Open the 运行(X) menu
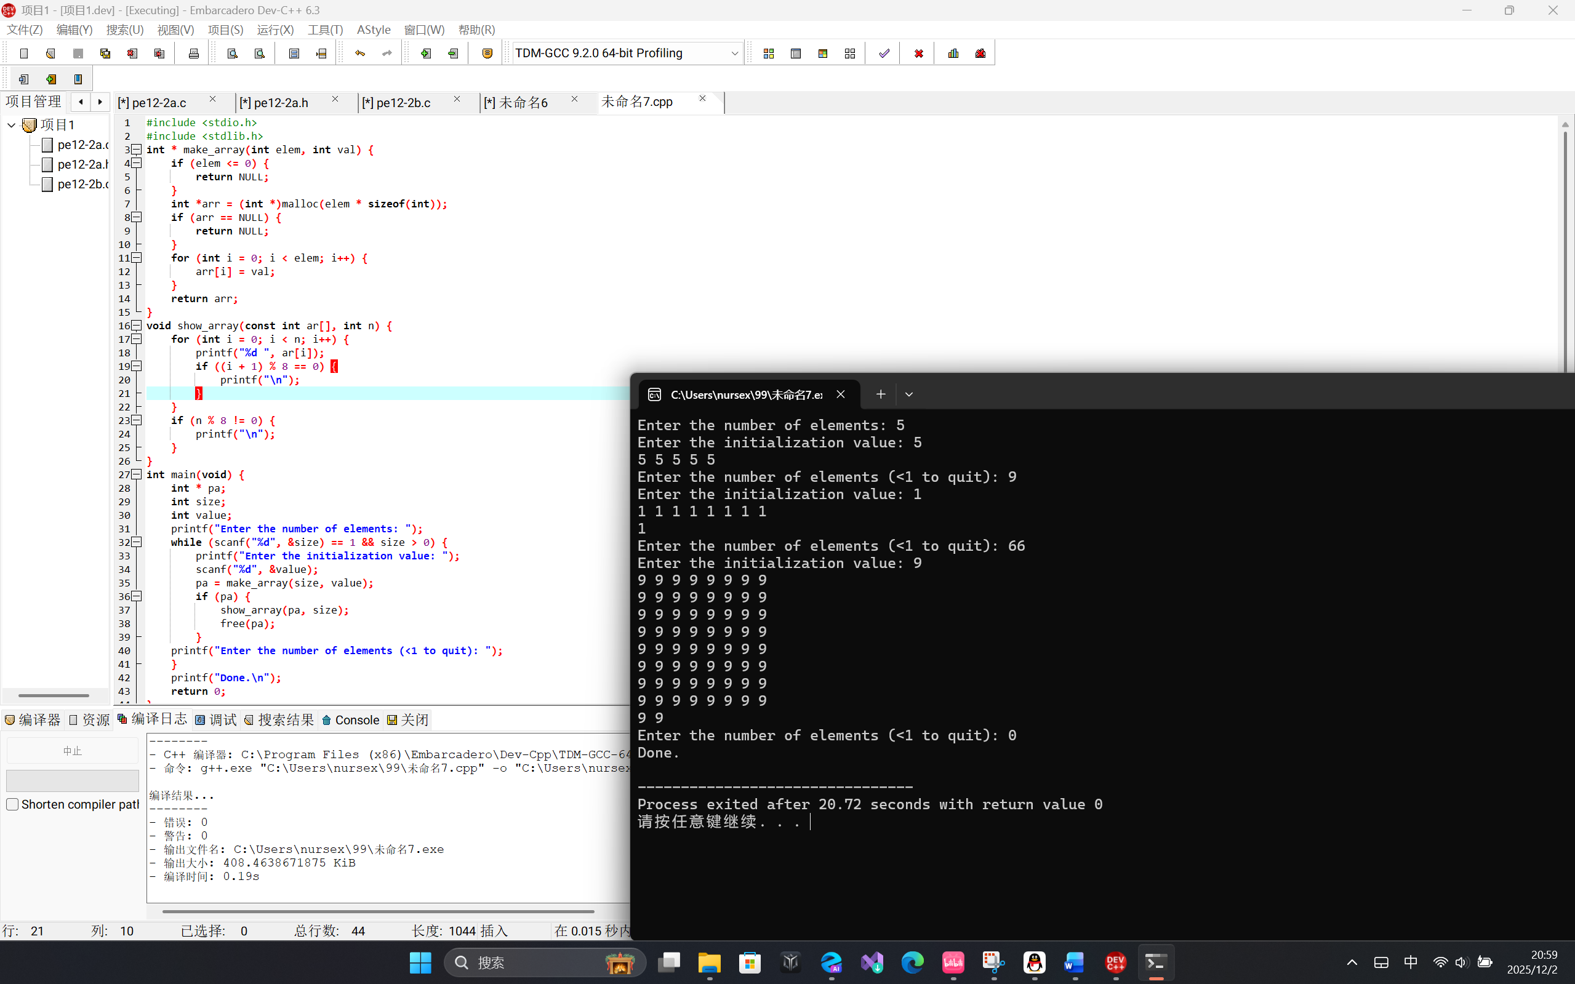This screenshot has width=1575, height=984. [275, 30]
